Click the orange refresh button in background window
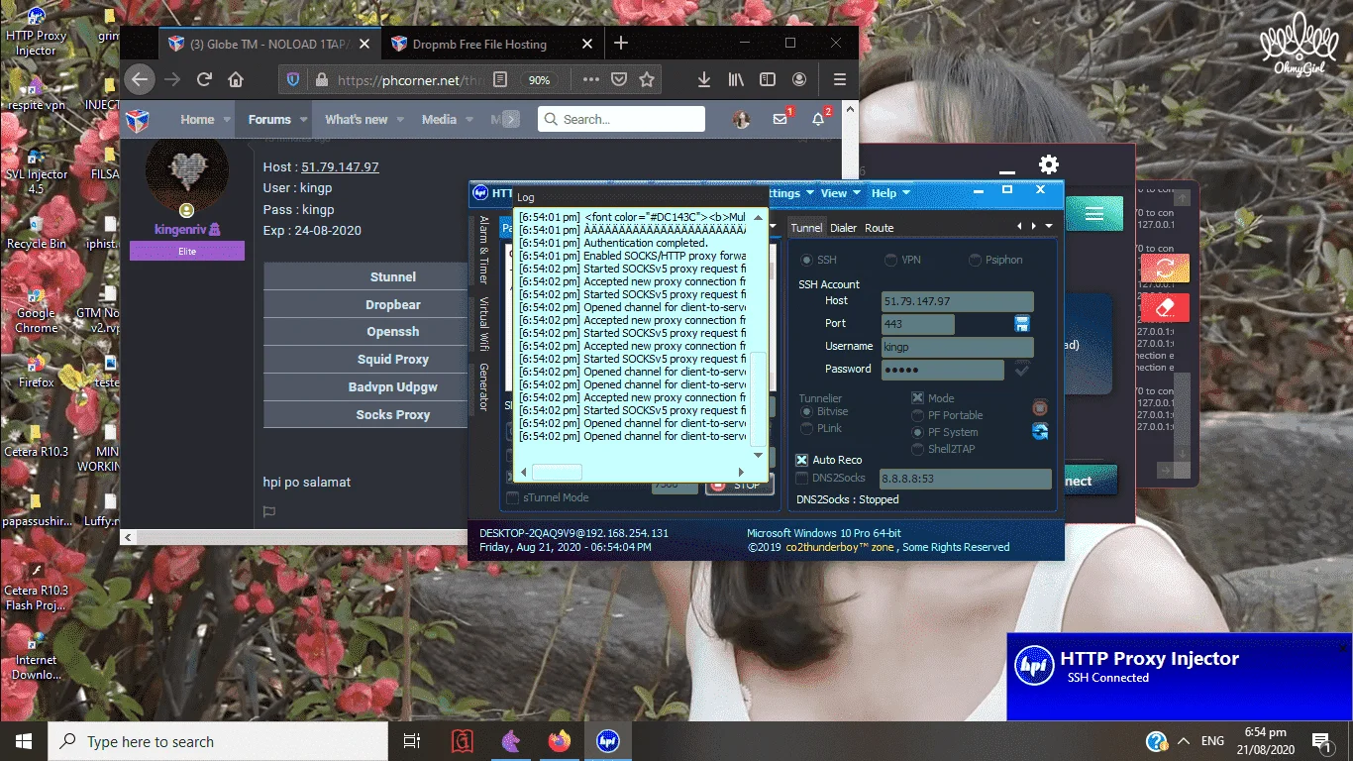 1165,268
